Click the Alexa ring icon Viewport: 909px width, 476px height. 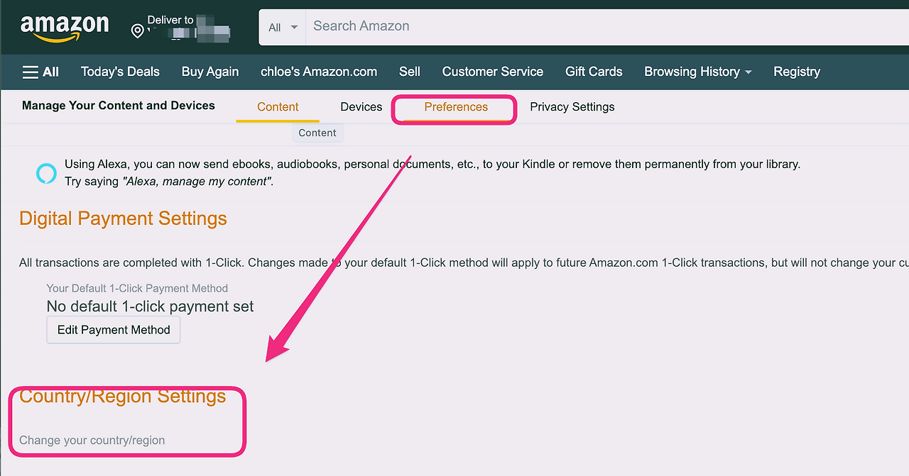(x=46, y=173)
